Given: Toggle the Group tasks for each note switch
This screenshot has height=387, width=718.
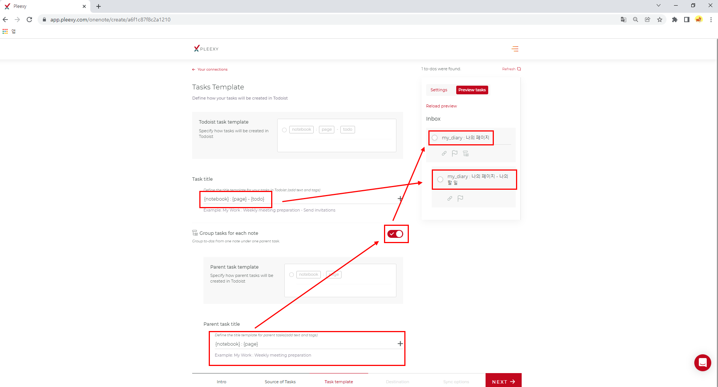Looking at the screenshot, I should [395, 234].
